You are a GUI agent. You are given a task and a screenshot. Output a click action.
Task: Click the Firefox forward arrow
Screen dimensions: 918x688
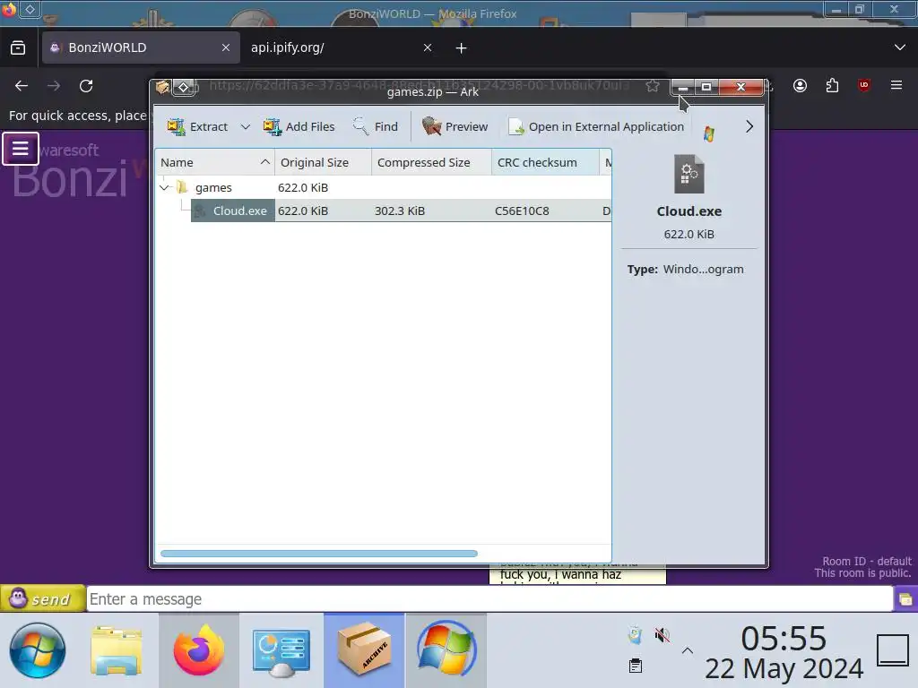click(x=54, y=86)
